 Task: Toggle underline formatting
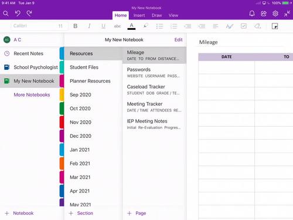(x=103, y=26)
